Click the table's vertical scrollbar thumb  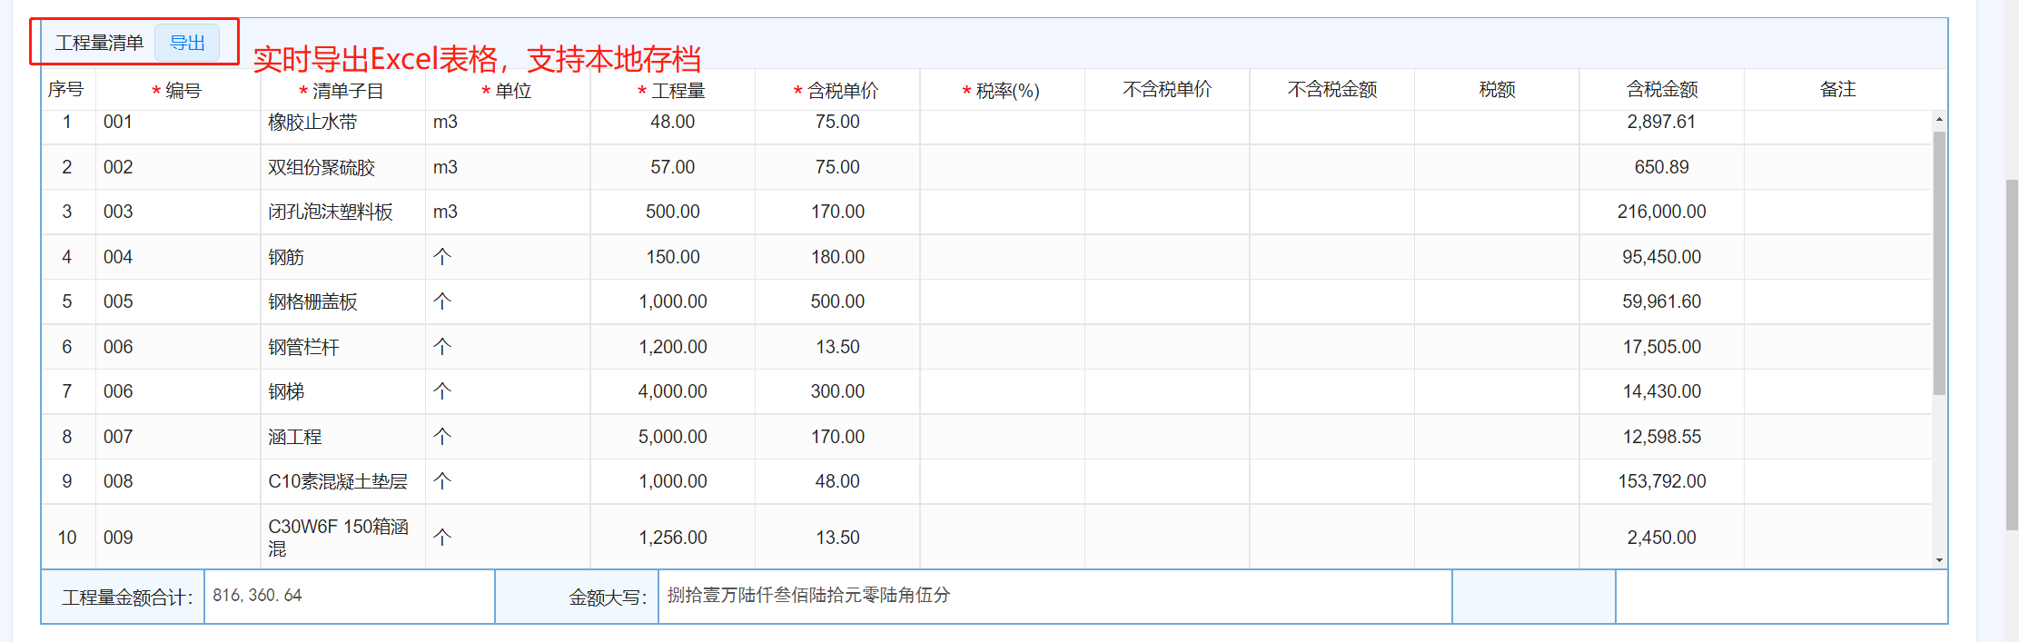pos(1939,263)
